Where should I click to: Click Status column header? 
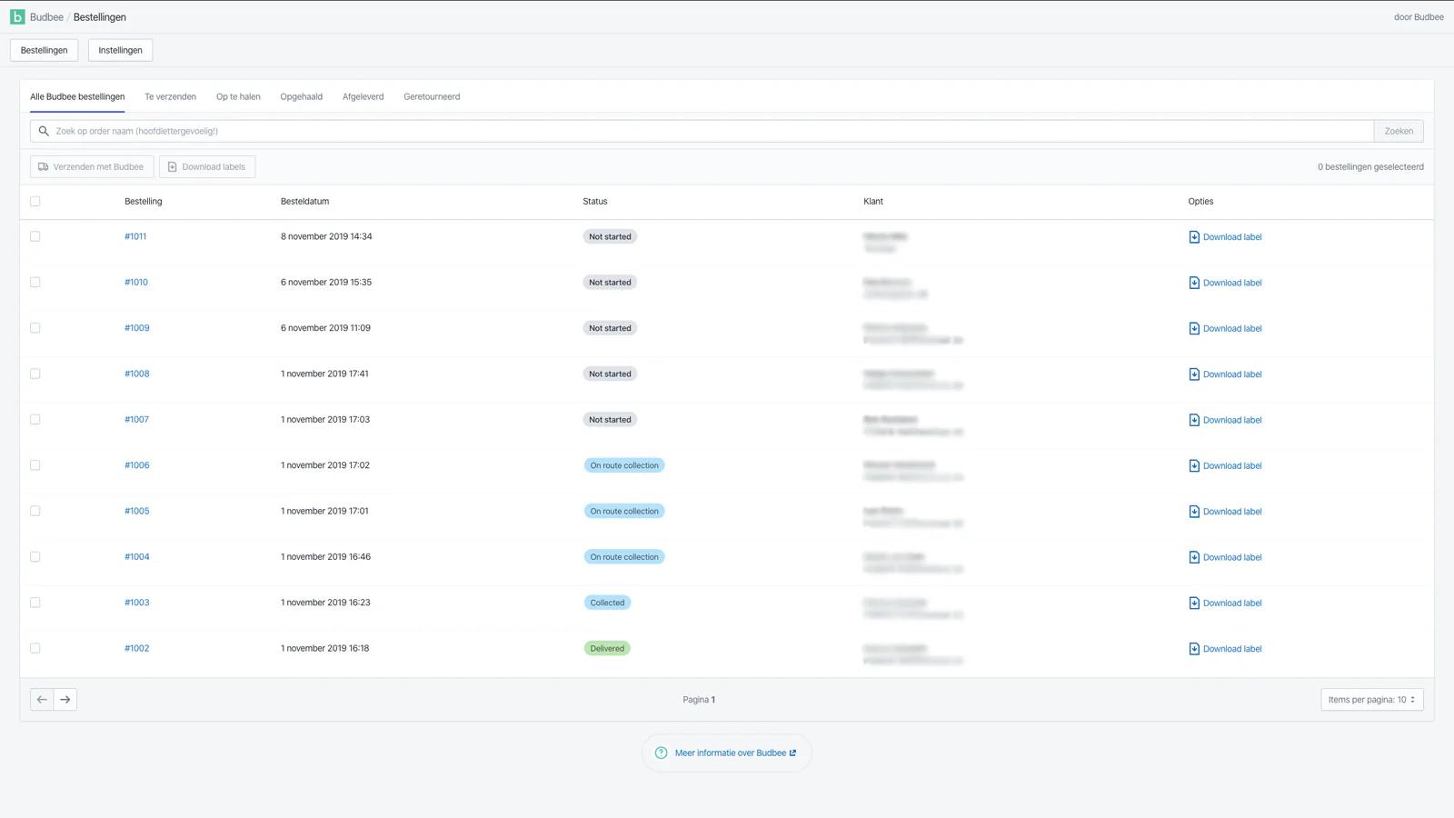click(x=595, y=202)
